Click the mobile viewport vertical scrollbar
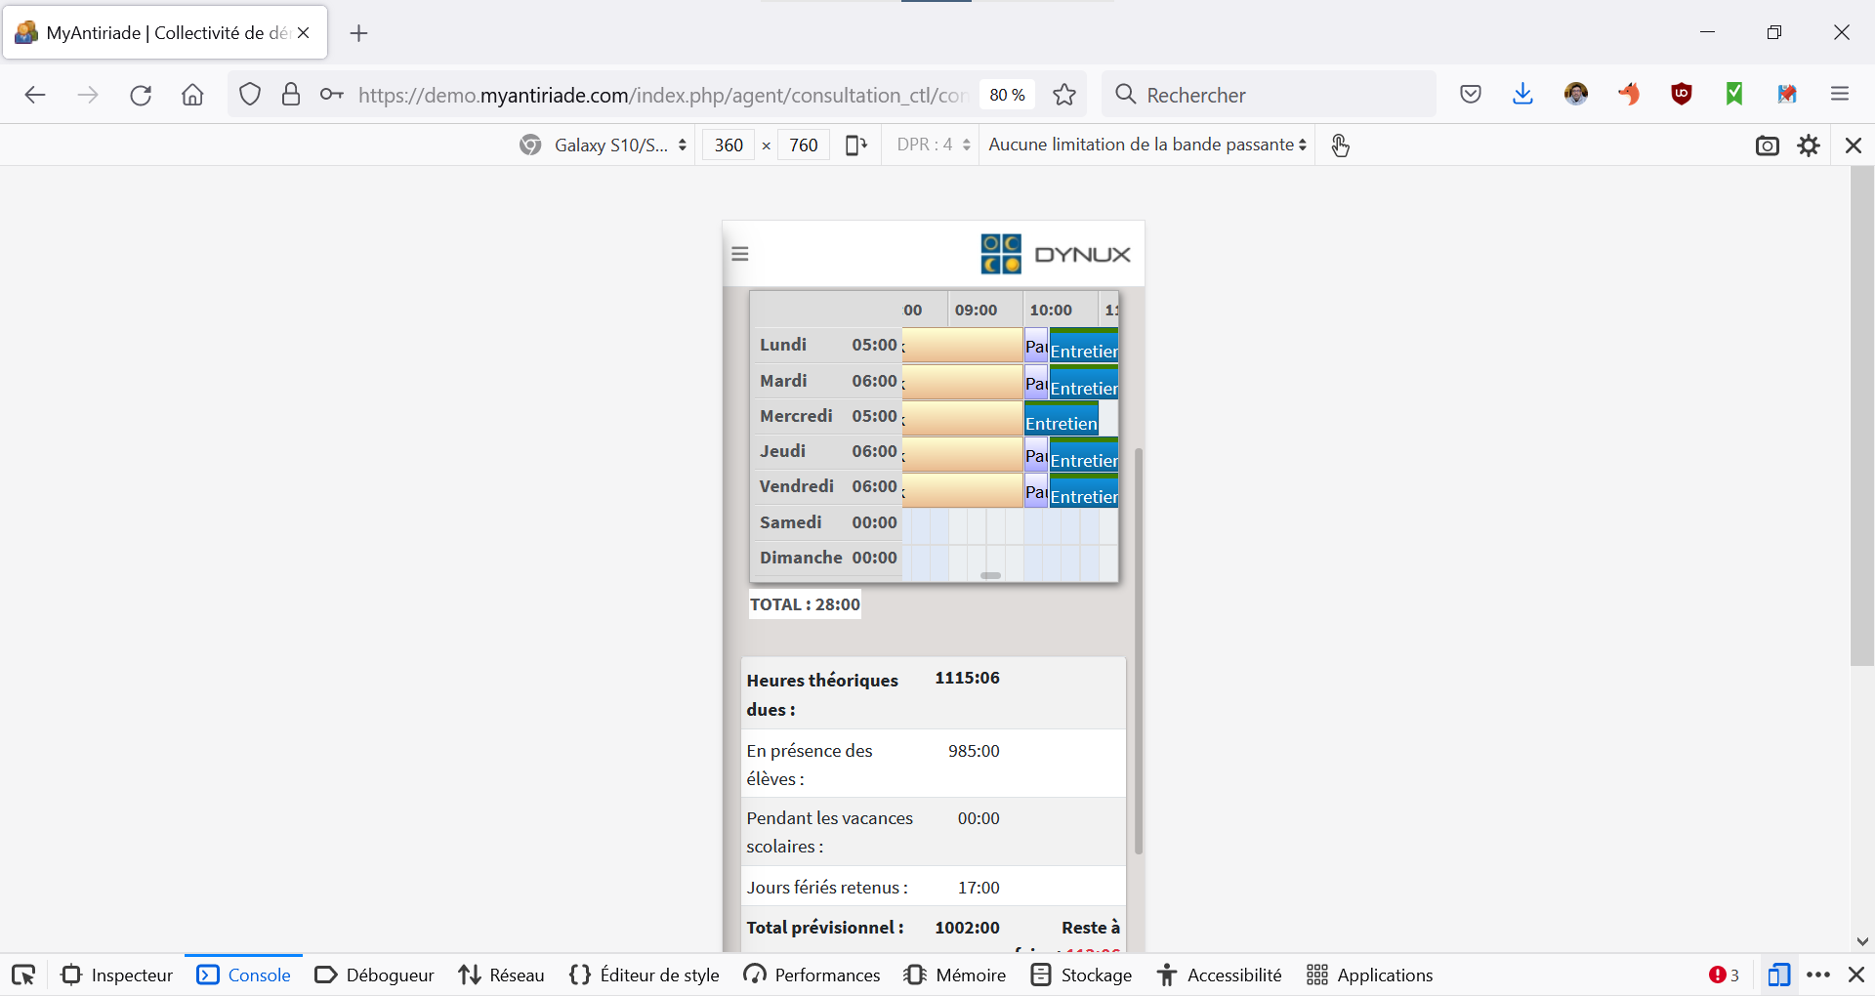This screenshot has width=1875, height=996. (1138, 651)
